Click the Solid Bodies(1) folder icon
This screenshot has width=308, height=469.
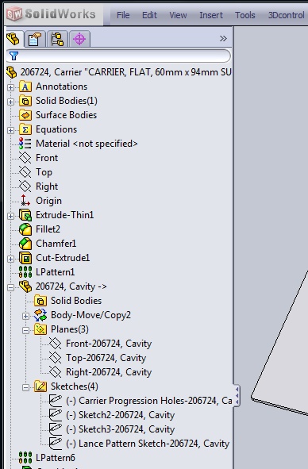pos(25,101)
